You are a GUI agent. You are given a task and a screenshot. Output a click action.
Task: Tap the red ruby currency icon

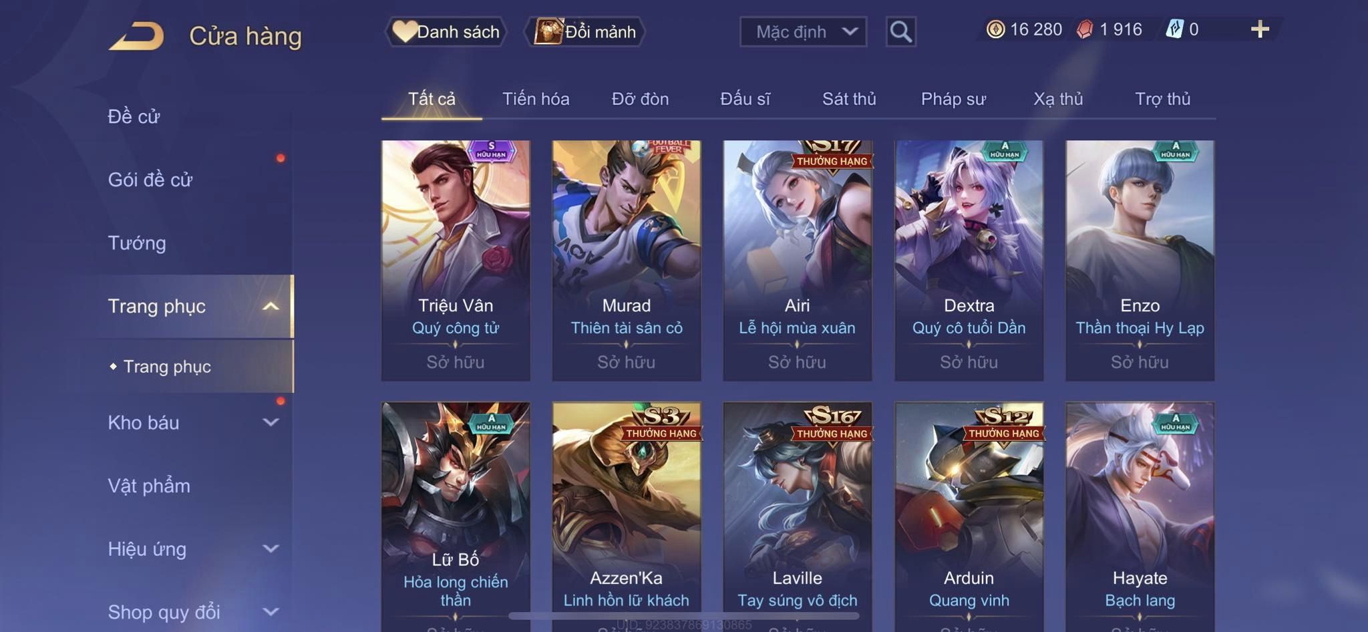coord(1085,29)
